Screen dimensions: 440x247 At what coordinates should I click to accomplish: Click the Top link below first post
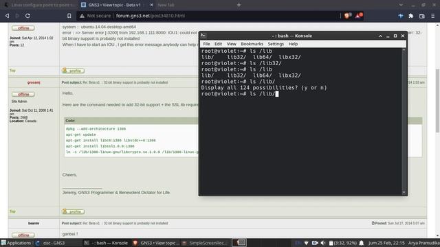12,71
